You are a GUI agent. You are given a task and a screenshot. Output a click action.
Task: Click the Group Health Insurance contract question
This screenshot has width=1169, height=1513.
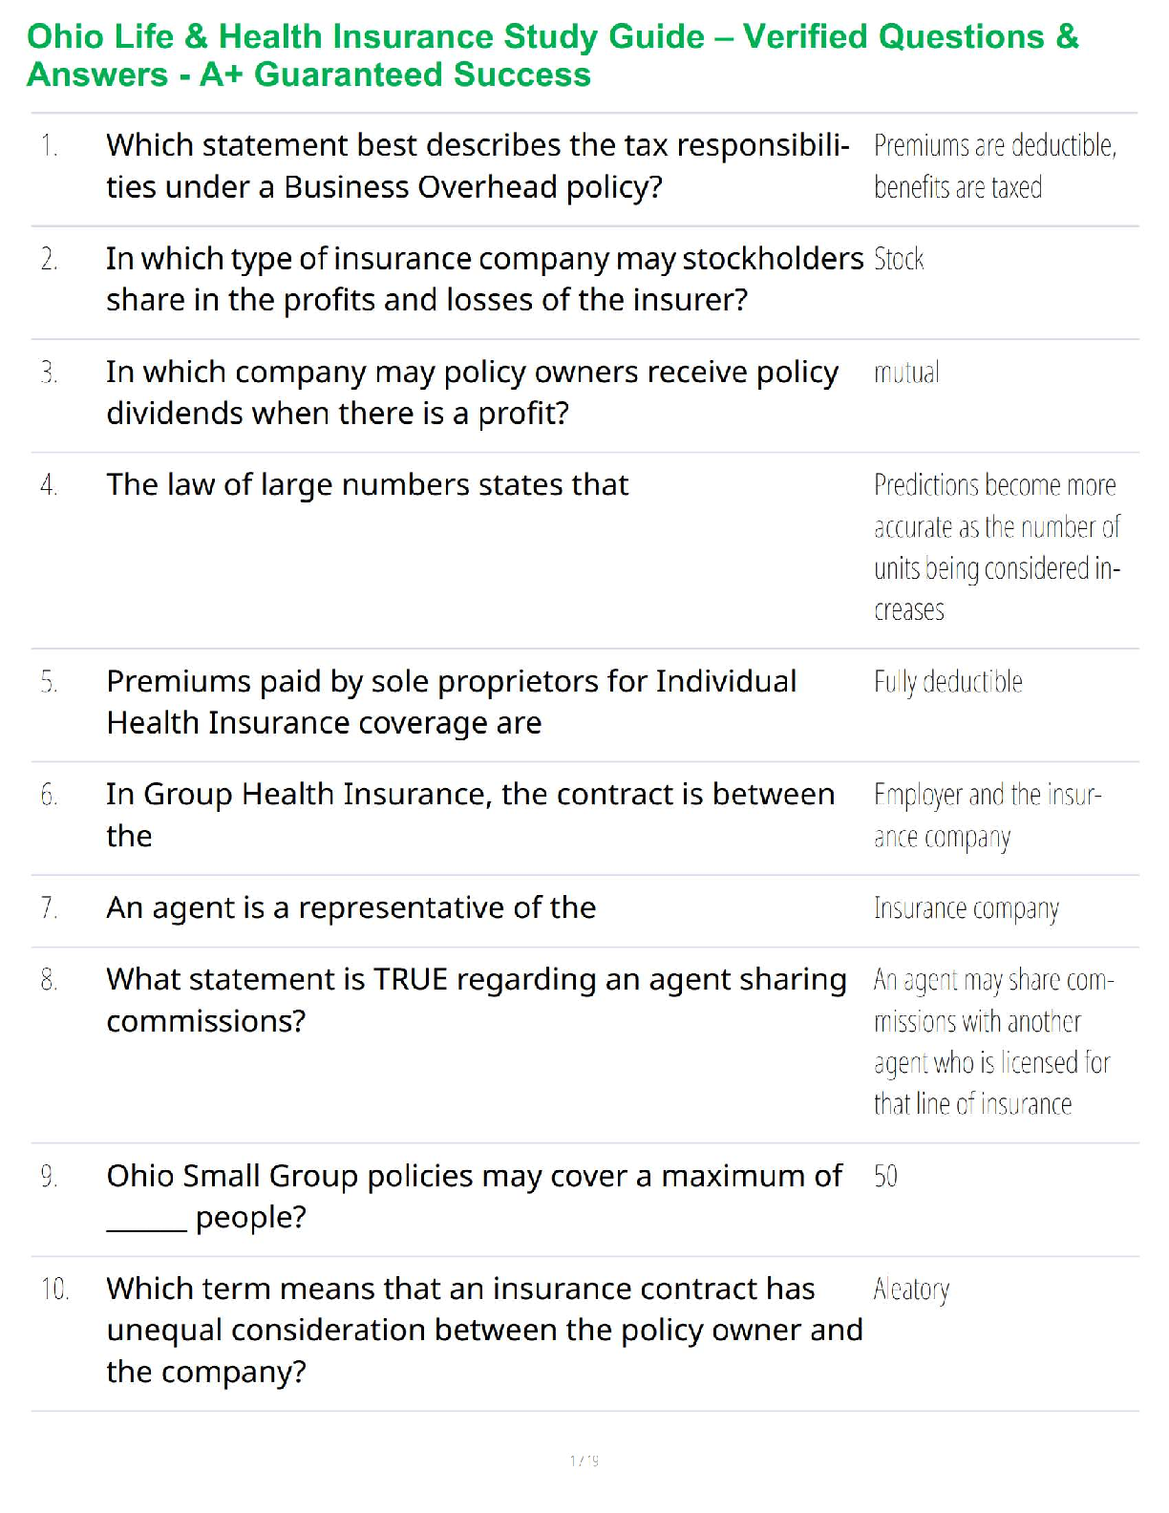tap(470, 815)
